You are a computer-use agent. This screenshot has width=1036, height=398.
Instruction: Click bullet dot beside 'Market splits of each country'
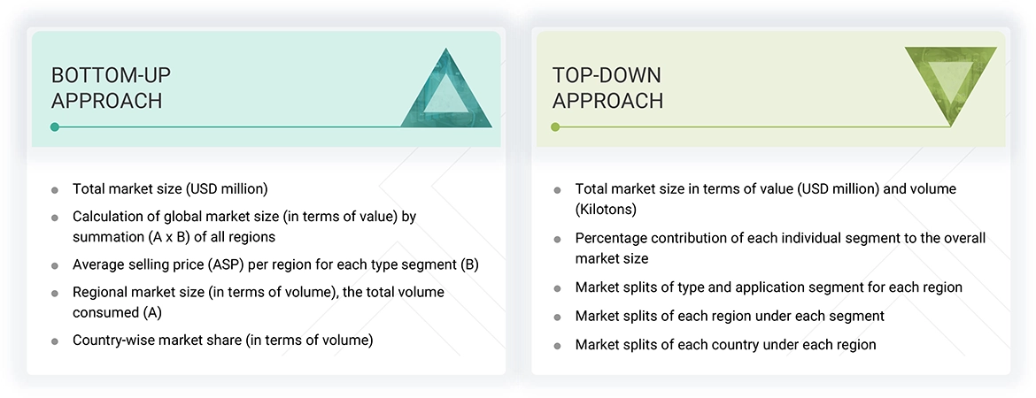pos(557,345)
